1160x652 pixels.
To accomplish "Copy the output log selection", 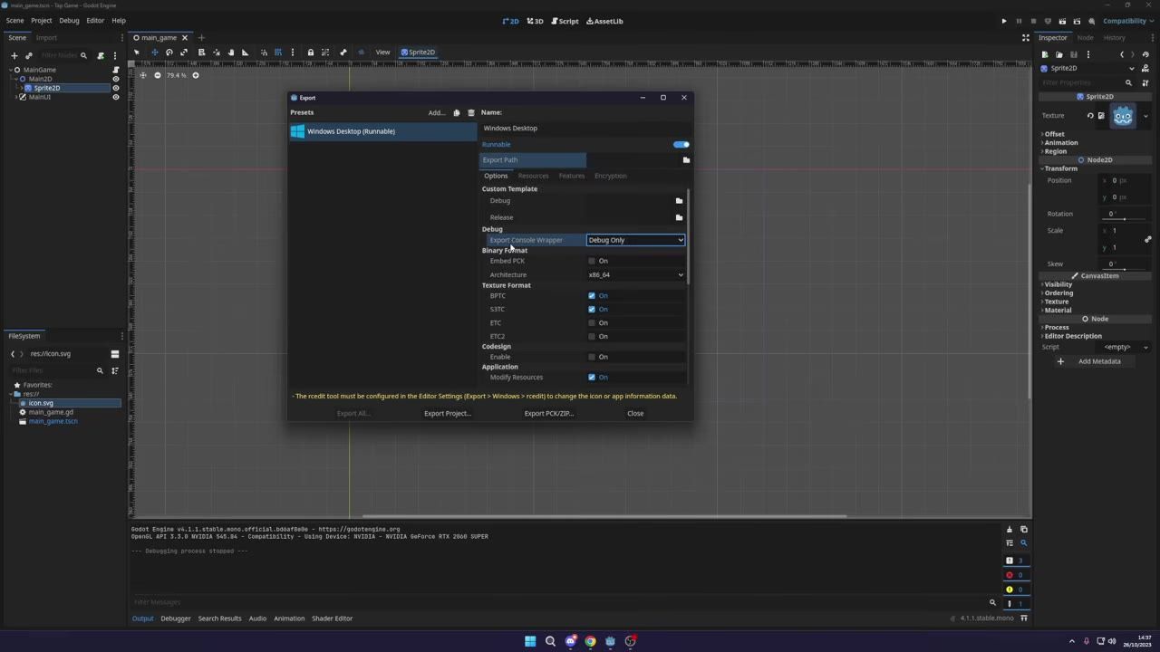I will [1024, 530].
